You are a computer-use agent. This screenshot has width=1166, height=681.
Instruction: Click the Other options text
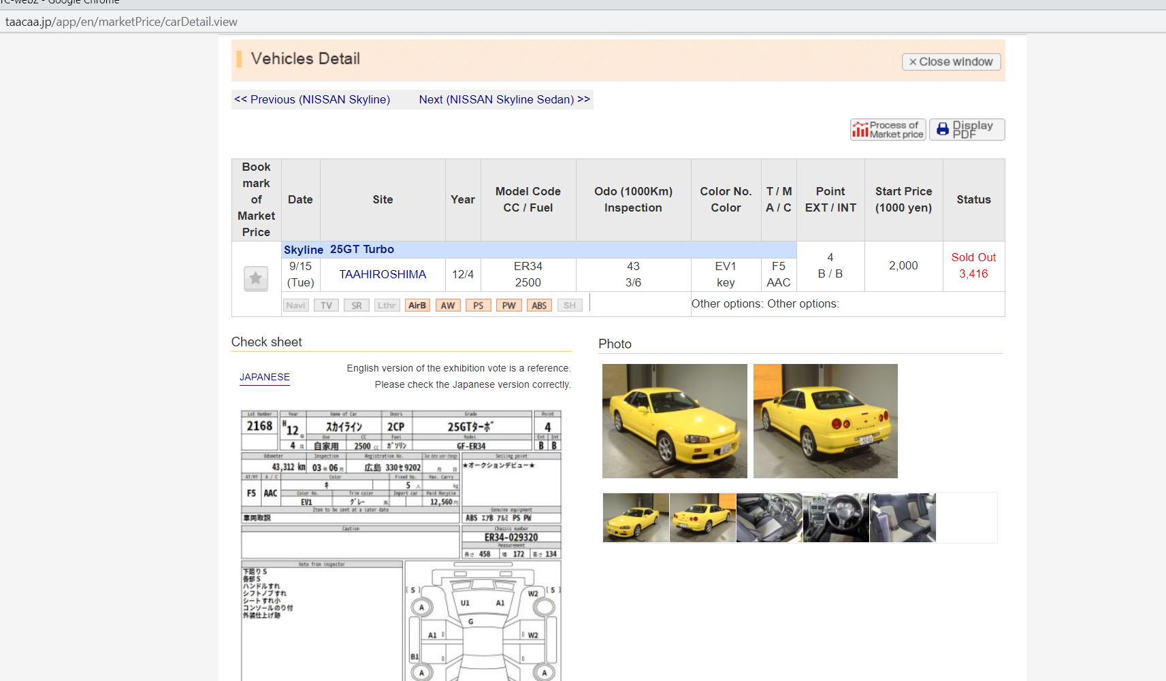point(765,303)
